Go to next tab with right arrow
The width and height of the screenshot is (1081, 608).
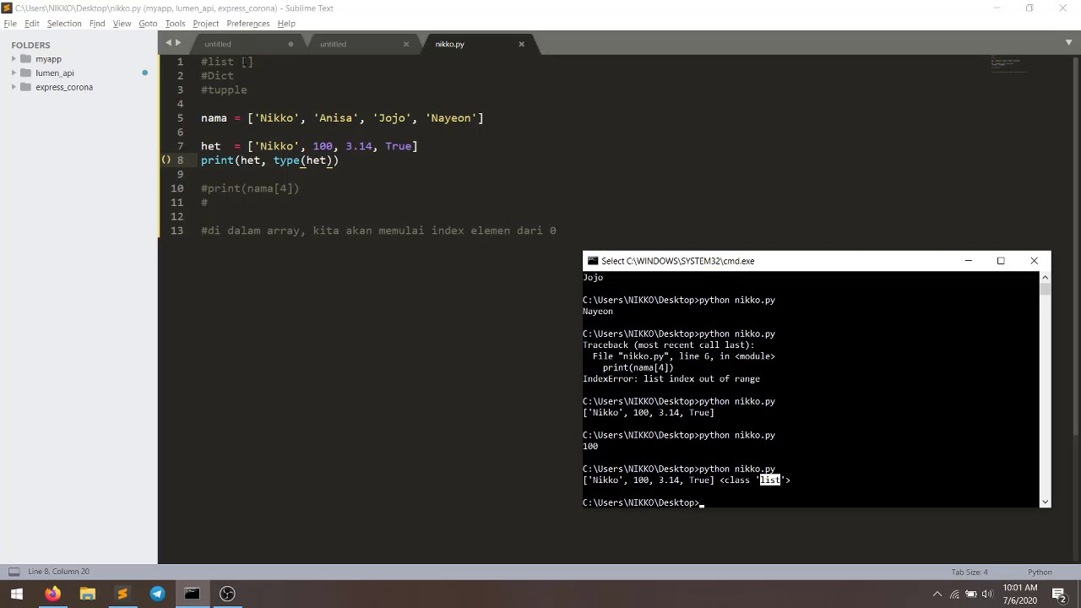[178, 43]
